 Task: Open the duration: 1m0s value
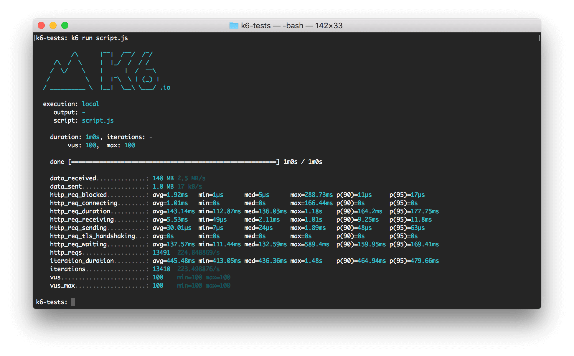coord(92,136)
